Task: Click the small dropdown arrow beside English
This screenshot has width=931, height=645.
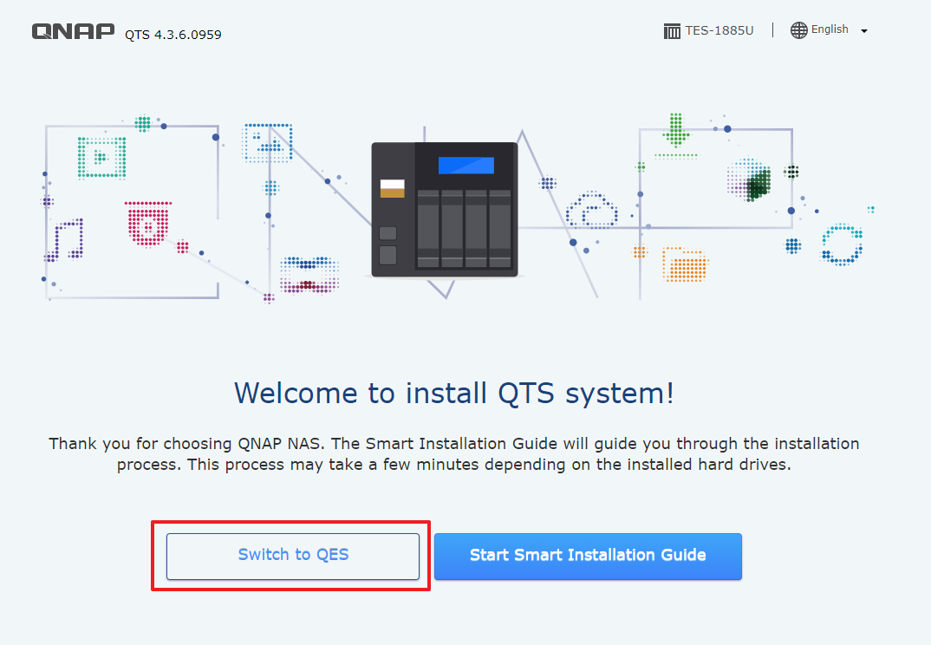Action: point(863,31)
